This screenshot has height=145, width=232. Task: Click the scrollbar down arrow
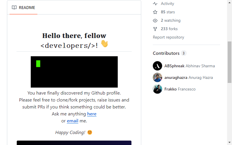point(229,142)
